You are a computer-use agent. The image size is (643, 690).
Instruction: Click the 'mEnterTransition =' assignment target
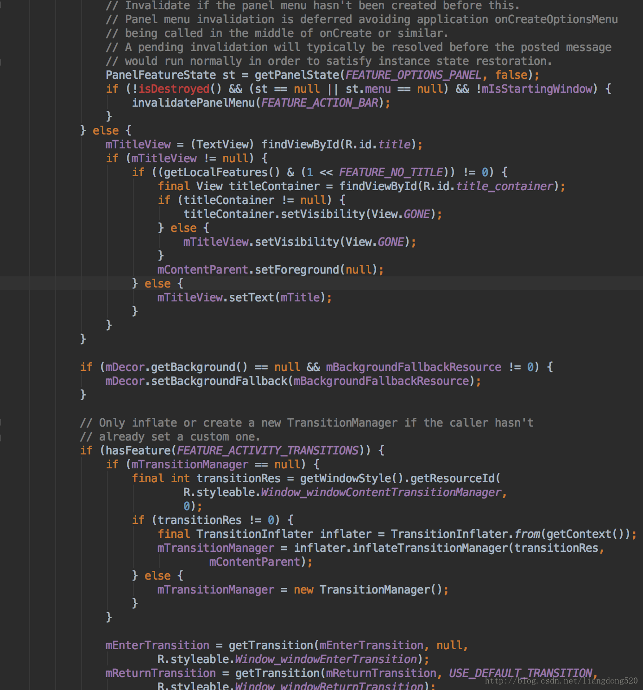[x=158, y=645]
